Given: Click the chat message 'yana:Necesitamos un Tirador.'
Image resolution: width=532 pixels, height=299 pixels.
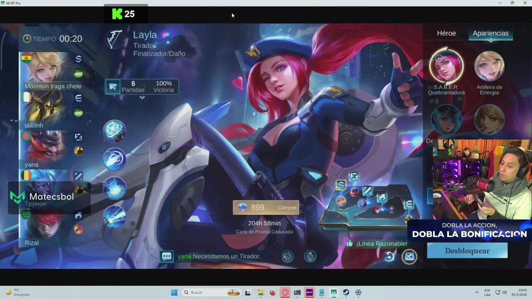Looking at the screenshot, I should click(219, 256).
